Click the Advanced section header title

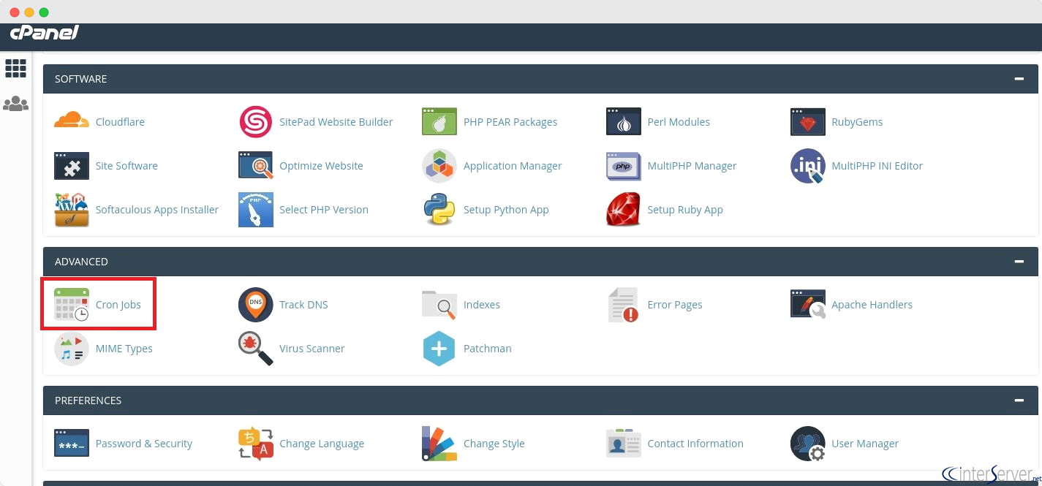coord(81,262)
